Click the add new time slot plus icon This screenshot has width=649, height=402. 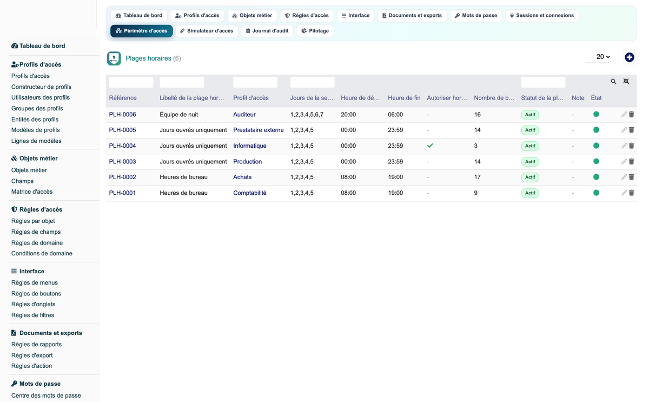[630, 57]
